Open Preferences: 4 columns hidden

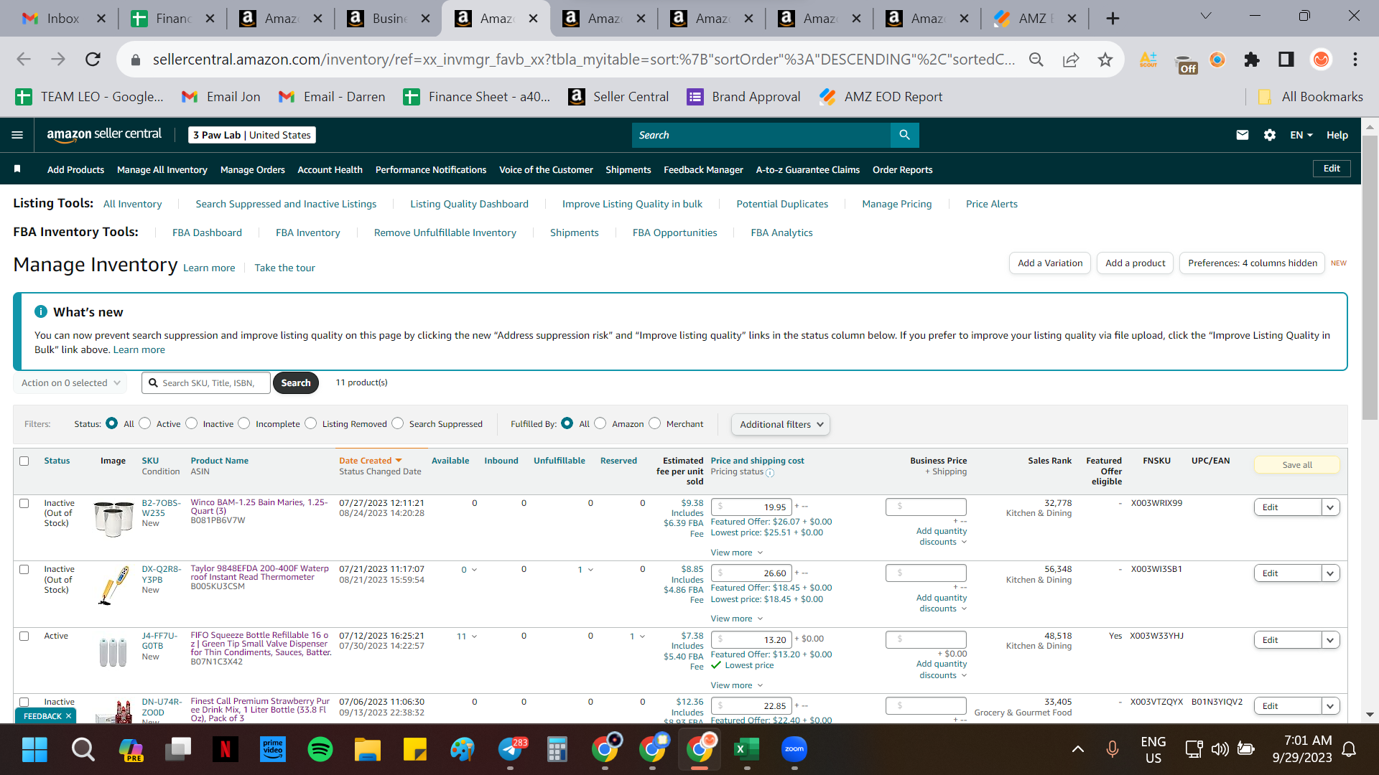pyautogui.click(x=1253, y=263)
